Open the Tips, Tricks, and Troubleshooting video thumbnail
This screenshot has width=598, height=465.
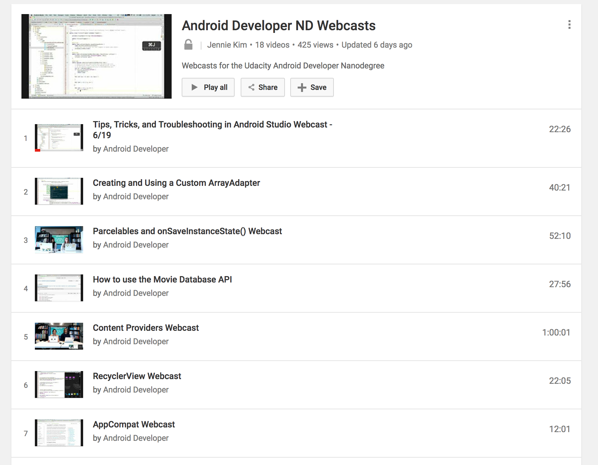(59, 138)
